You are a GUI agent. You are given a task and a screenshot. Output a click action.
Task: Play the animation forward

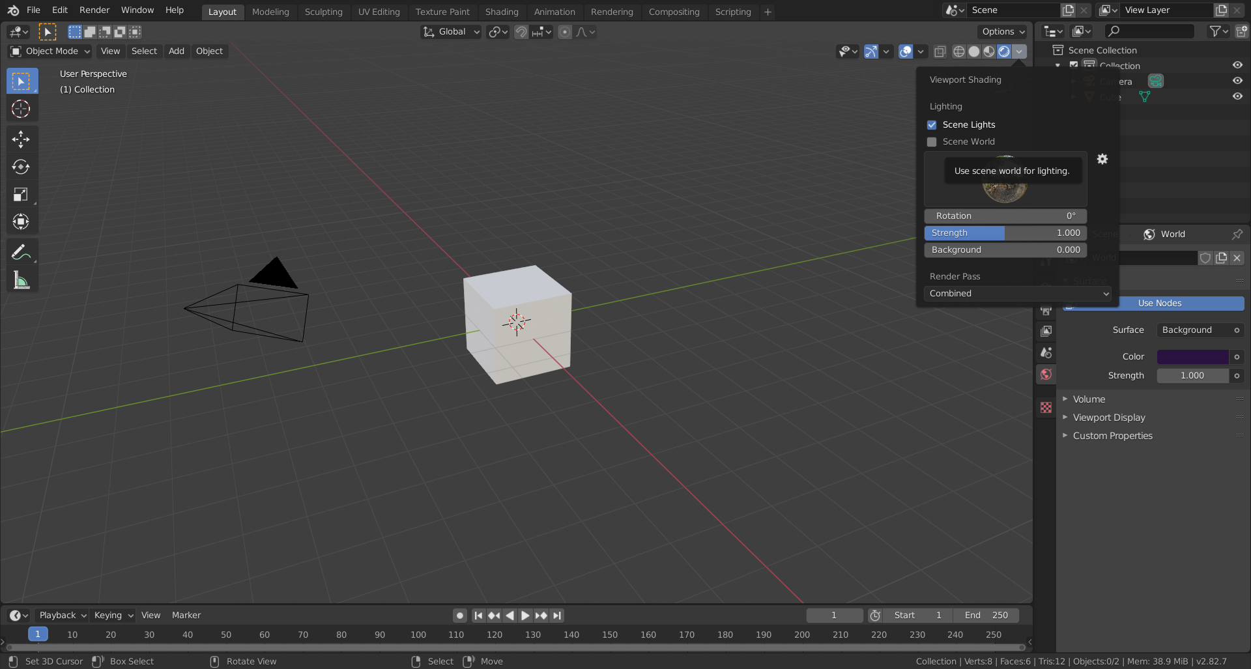pos(525,616)
